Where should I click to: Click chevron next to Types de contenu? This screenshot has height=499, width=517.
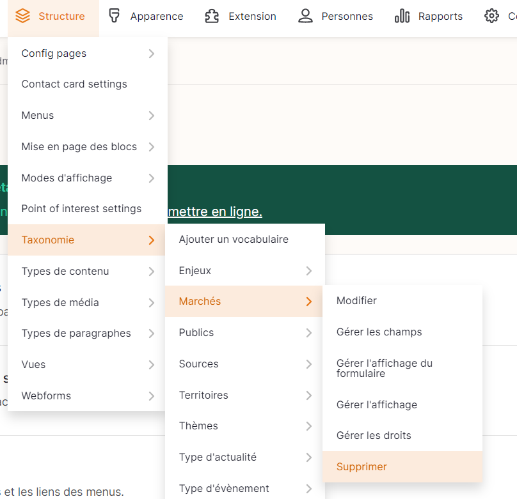coord(152,272)
